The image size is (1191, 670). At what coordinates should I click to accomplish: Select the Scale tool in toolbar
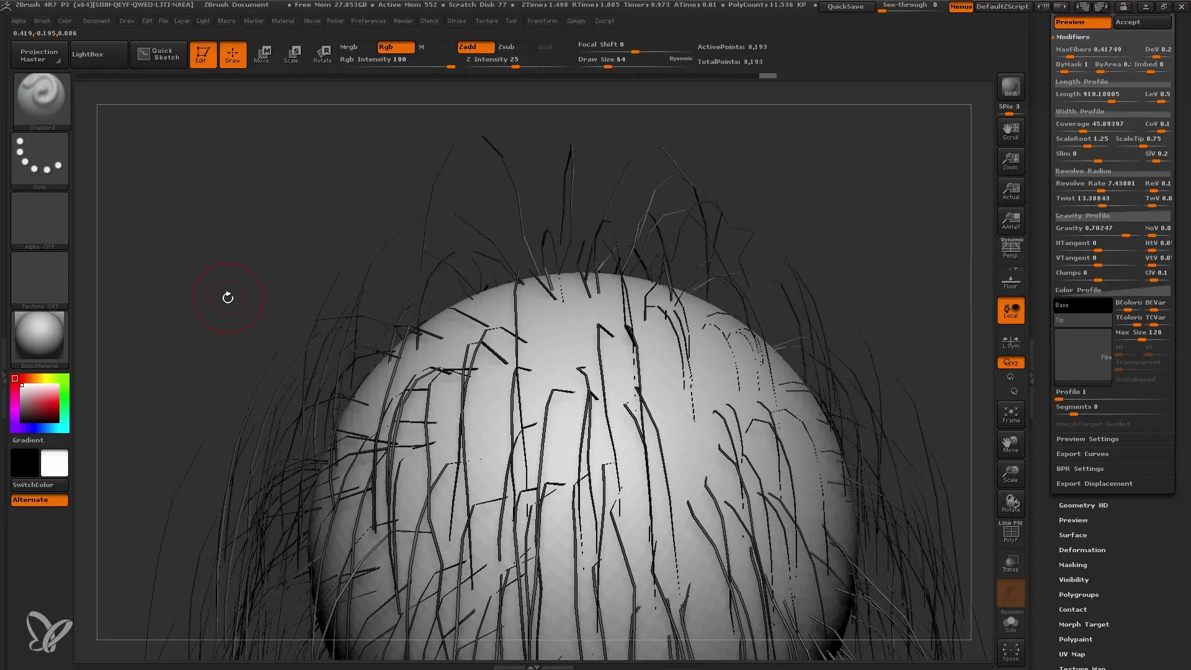[291, 54]
